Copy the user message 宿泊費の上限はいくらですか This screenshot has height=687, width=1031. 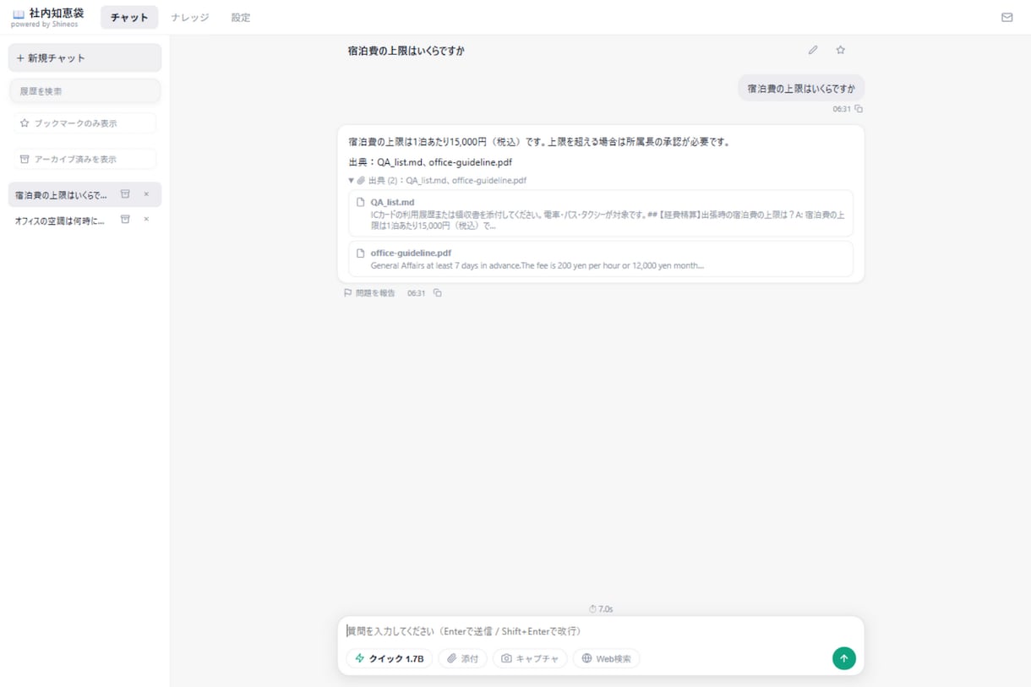tap(859, 109)
